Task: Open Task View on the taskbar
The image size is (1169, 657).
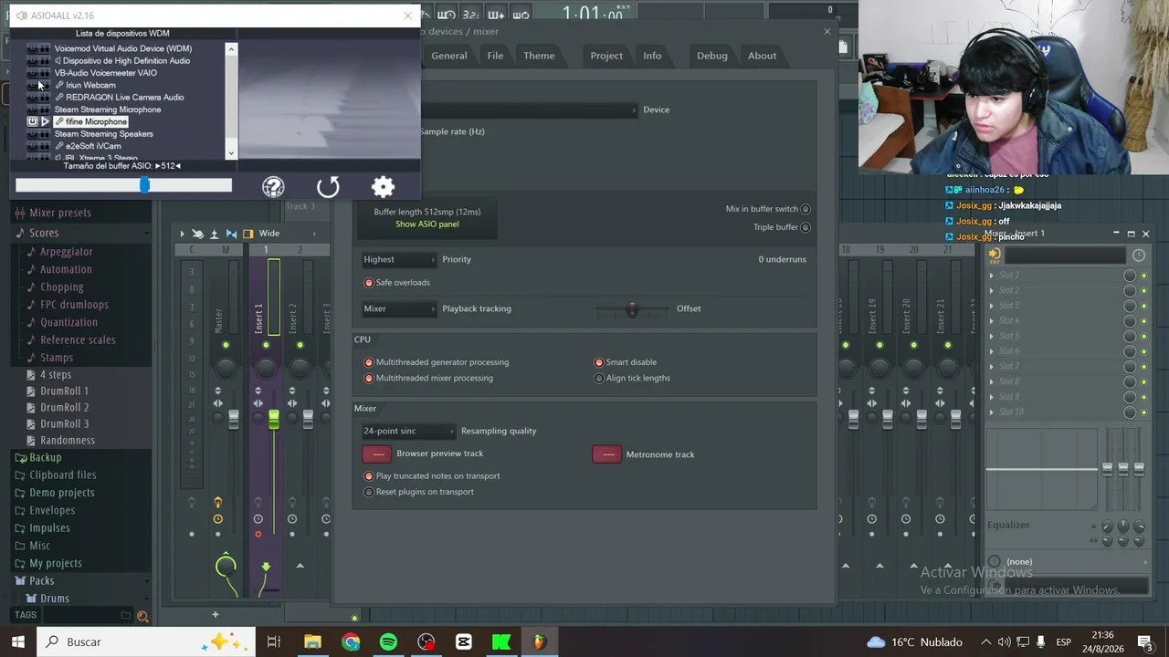Action: pyautogui.click(x=273, y=642)
